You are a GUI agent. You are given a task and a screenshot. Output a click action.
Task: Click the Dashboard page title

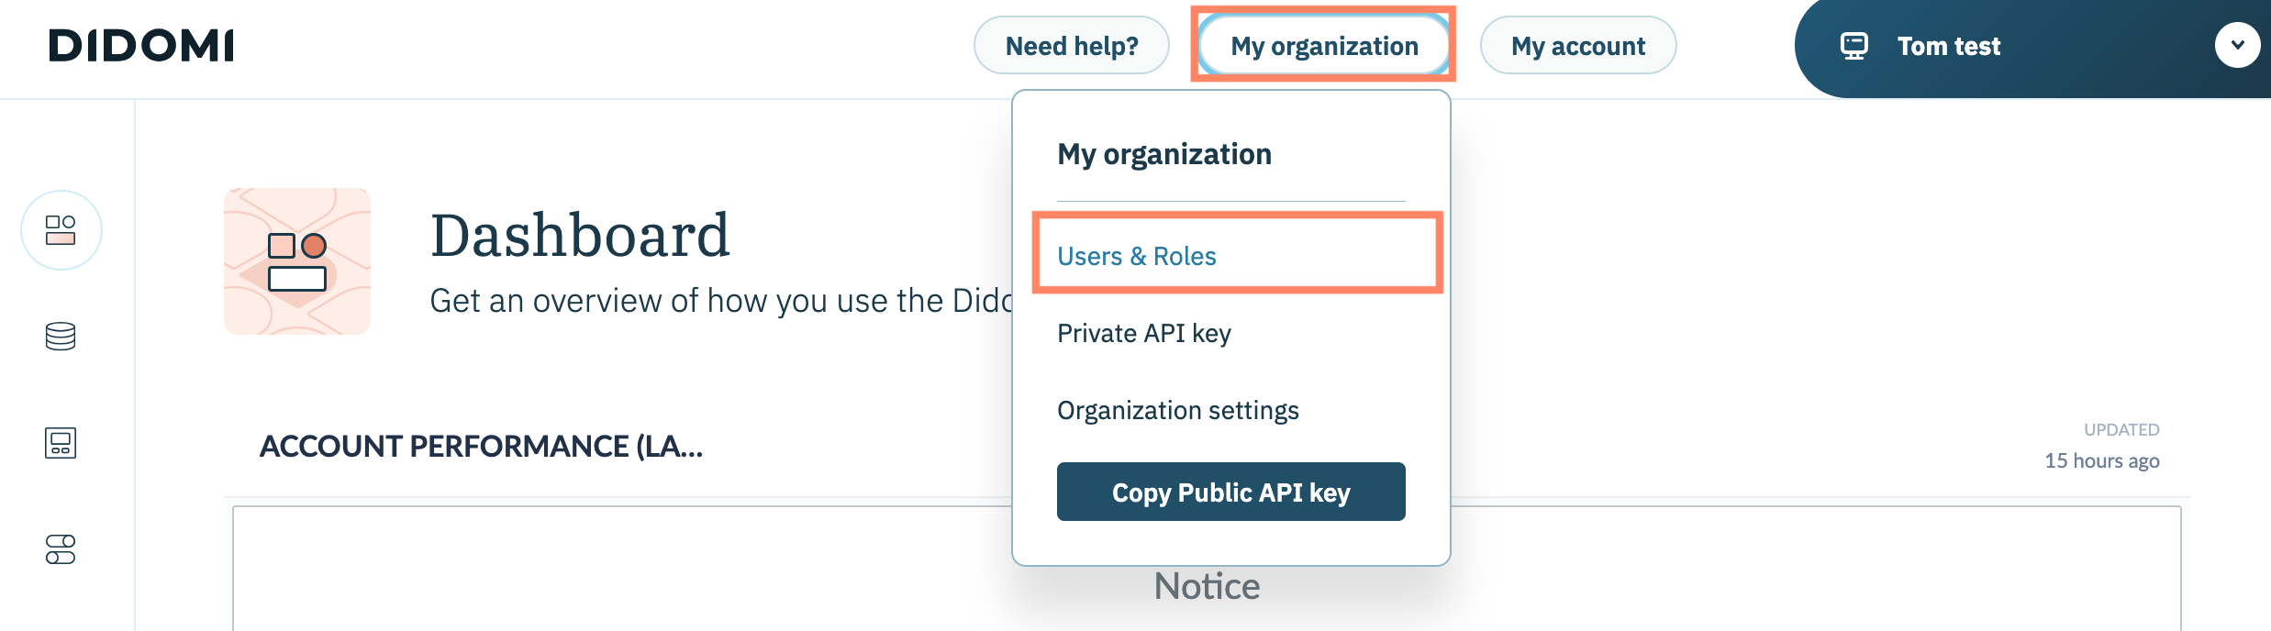580,235
